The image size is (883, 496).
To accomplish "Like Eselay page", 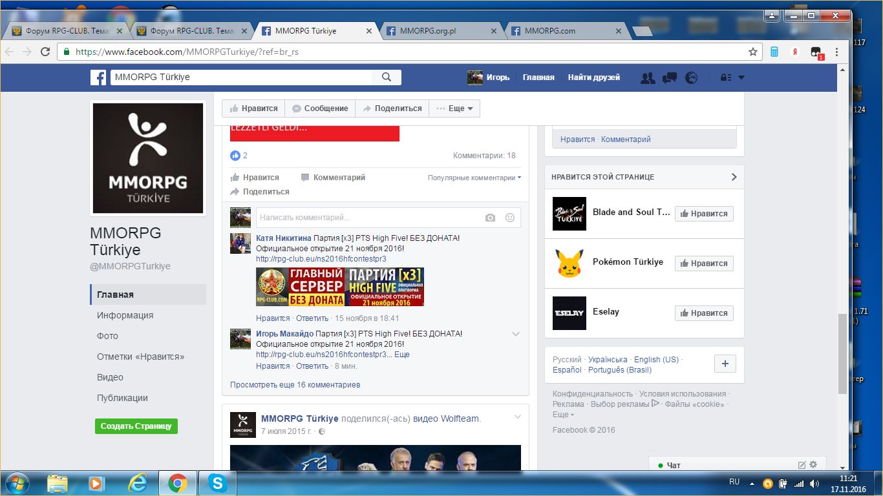I will tap(704, 313).
